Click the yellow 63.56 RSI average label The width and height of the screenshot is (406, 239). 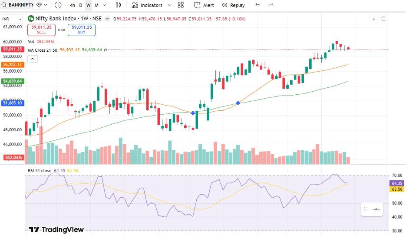pos(397,189)
